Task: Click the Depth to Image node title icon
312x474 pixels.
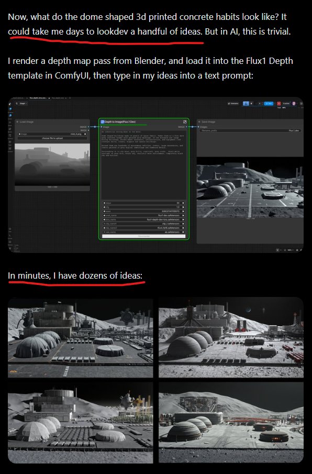Action: [x=103, y=122]
